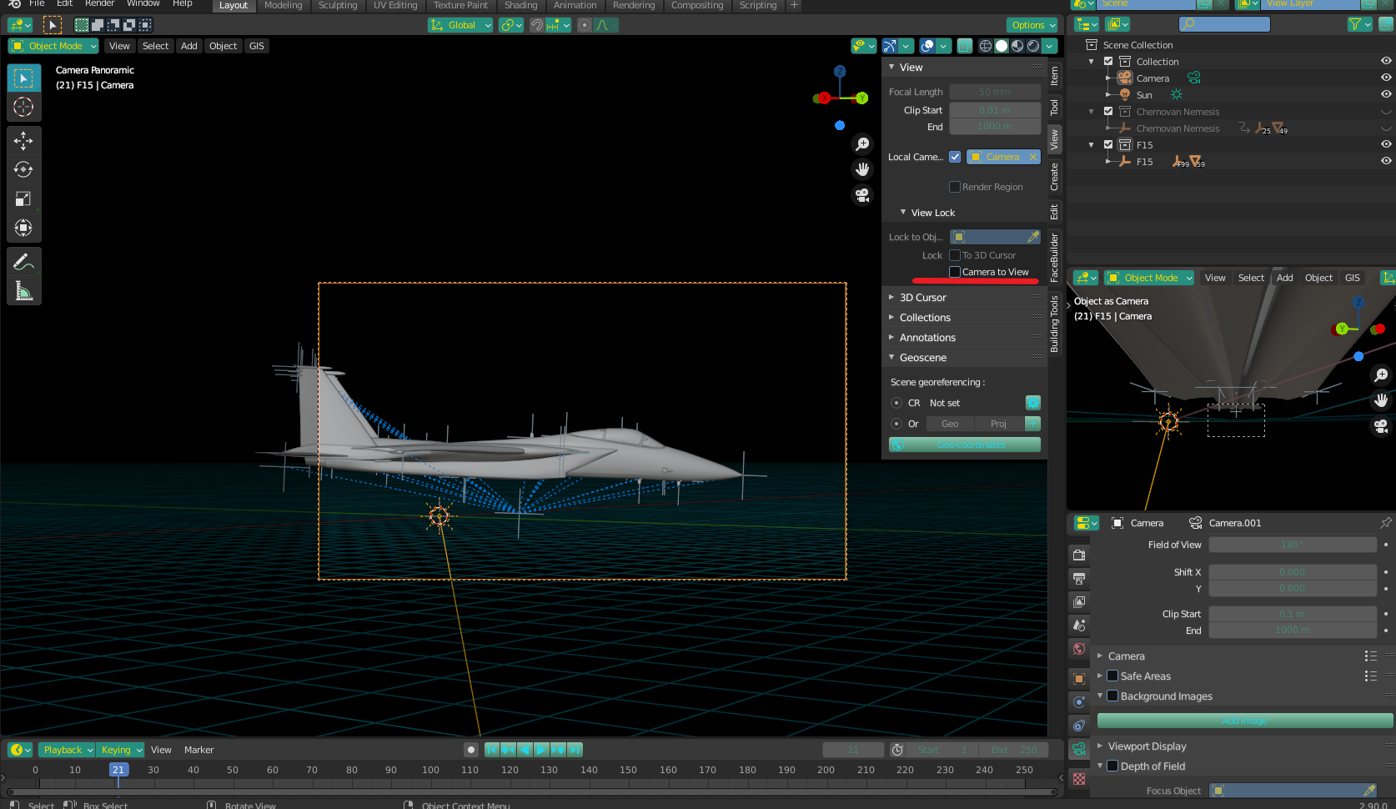Image resolution: width=1396 pixels, height=809 pixels.
Task: Click the Proj origin button
Action: click(998, 424)
